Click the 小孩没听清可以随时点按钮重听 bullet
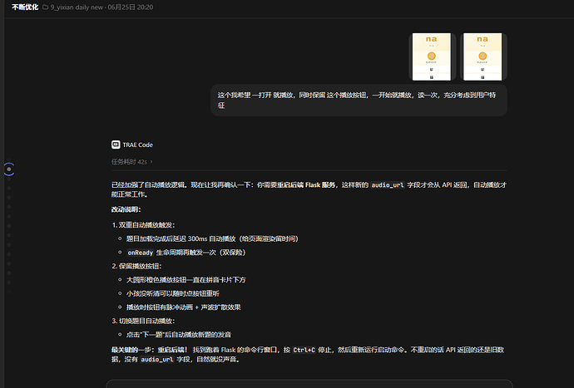The height and width of the screenshot is (388, 574). pos(173,293)
